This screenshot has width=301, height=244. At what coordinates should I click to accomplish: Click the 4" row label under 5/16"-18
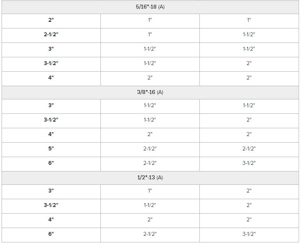tap(51, 78)
